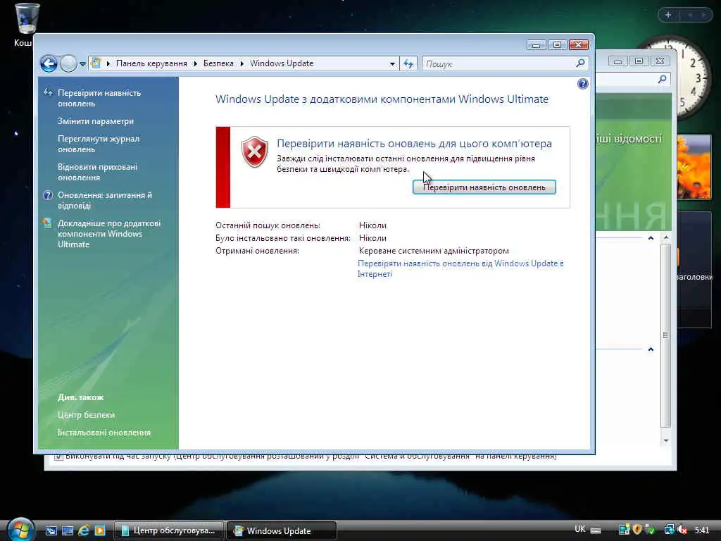Switch to Центр обслуговува... taskbar button
The image size is (721, 541).
pyautogui.click(x=168, y=531)
